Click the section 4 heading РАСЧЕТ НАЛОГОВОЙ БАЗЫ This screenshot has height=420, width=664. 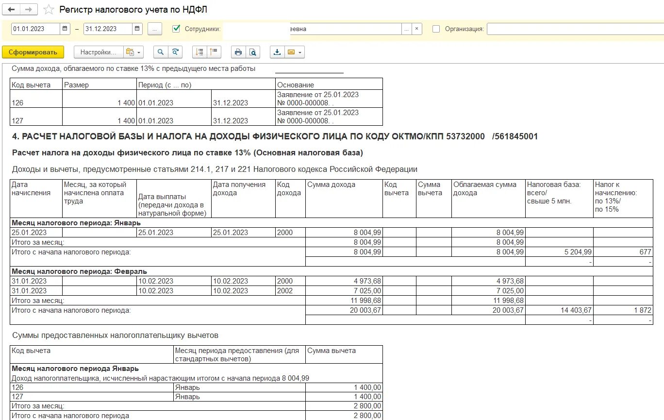pyautogui.click(x=274, y=136)
